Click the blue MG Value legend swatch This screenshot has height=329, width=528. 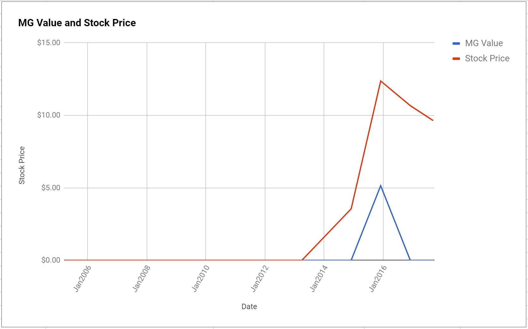[456, 43]
